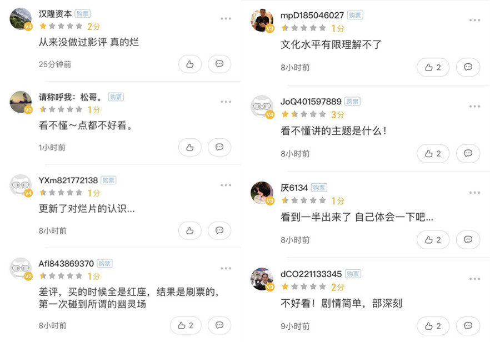The height and width of the screenshot is (342, 490).
Task: Click the username mpD185046027
Action: click(312, 15)
